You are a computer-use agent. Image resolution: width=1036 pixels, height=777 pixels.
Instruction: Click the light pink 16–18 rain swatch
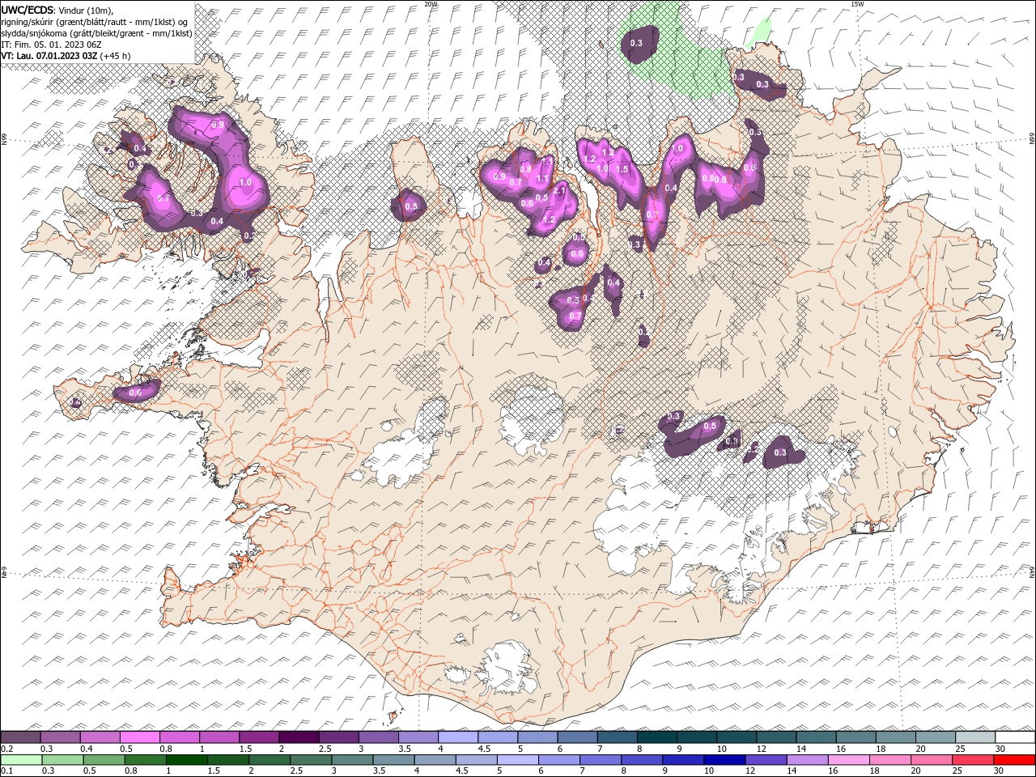847,760
